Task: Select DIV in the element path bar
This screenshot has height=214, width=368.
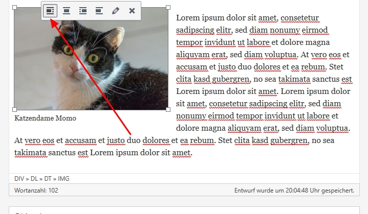Action: click(19, 178)
